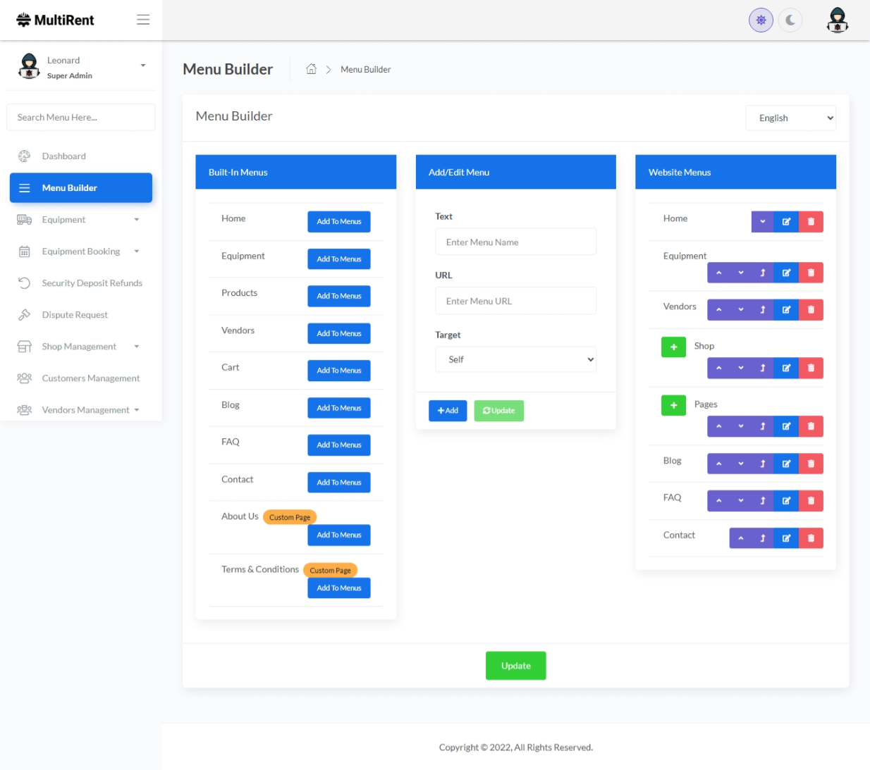870x770 pixels.
Task: Move the FAQ menu item down
Action: 740,501
